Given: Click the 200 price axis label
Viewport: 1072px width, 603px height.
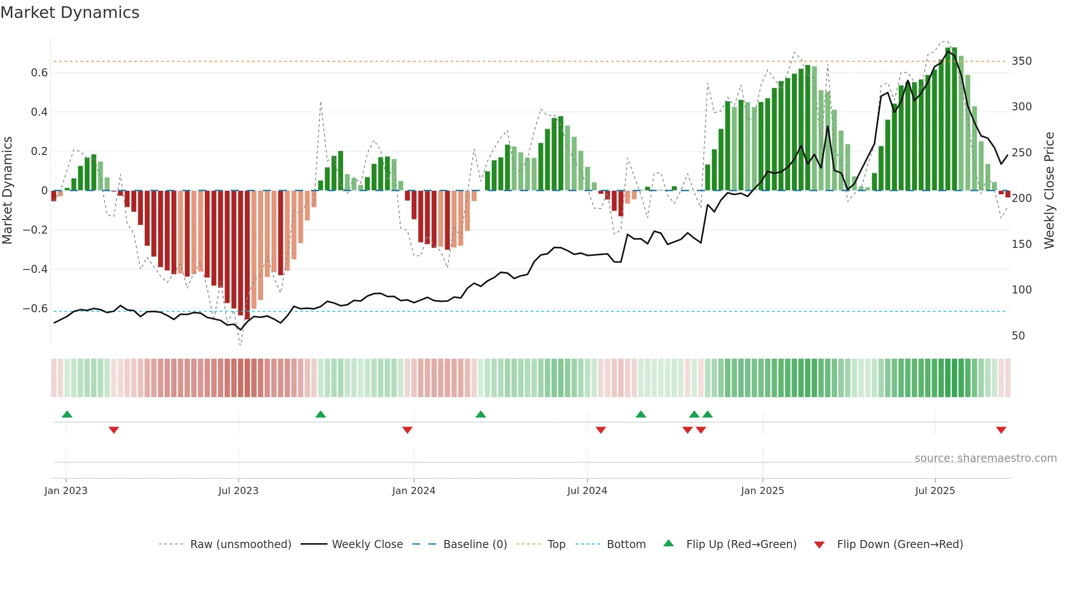Looking at the screenshot, I should click(x=1022, y=198).
